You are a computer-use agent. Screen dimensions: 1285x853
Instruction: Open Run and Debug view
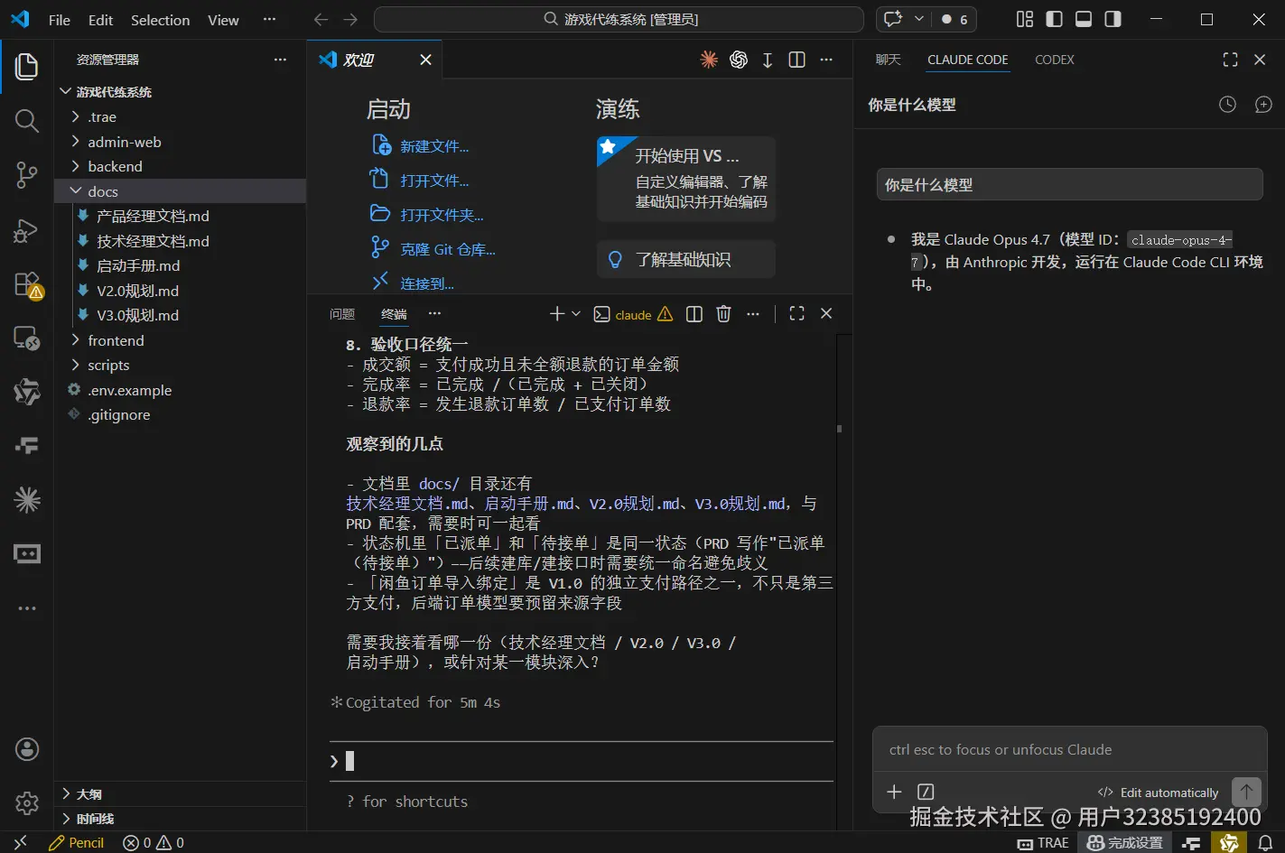[x=27, y=230]
